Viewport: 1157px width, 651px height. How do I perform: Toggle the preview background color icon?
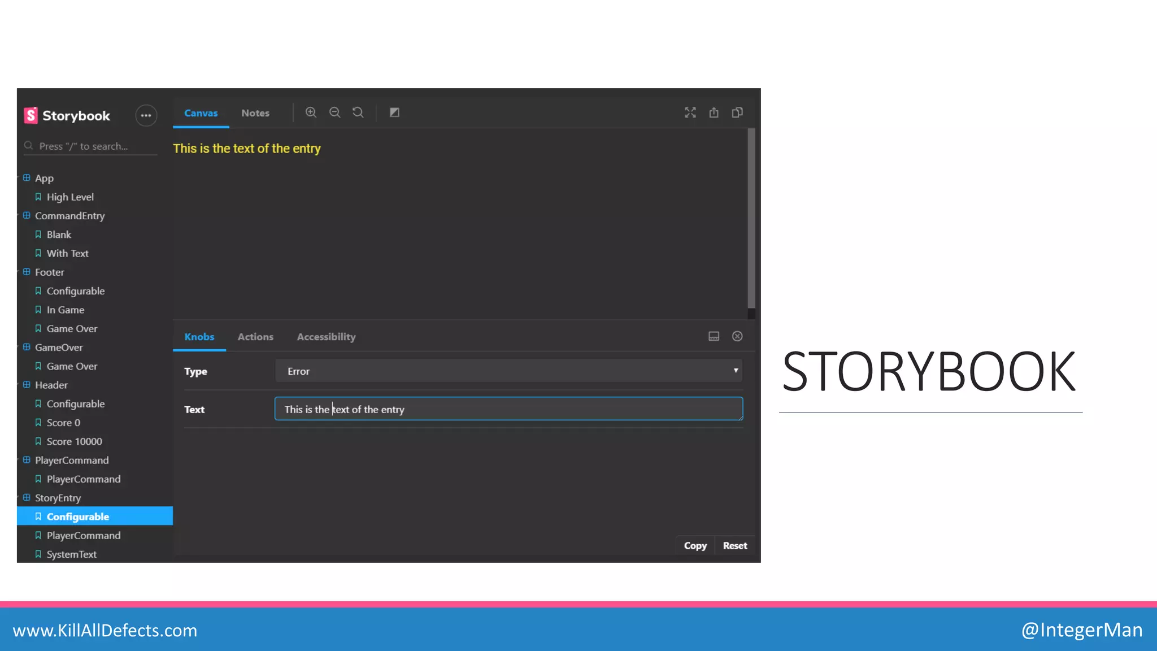(x=394, y=112)
